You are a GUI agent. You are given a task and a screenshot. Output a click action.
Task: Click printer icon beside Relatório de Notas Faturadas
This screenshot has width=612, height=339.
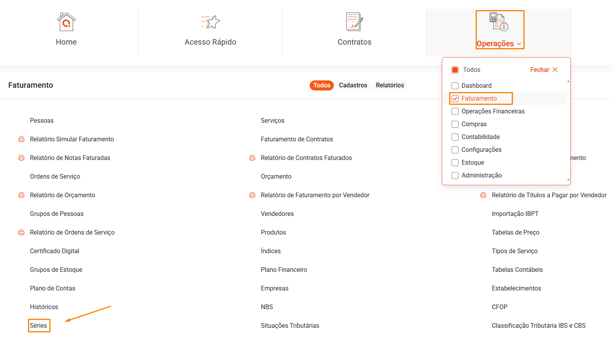21,158
